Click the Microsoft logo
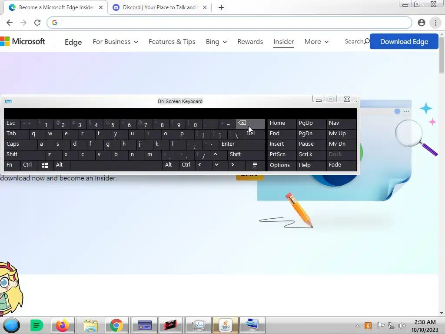The image size is (445, 334). (23, 41)
